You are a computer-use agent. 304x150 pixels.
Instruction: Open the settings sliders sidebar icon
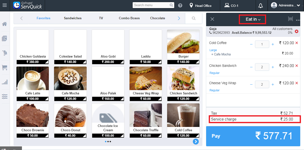pyautogui.click(x=5, y=96)
